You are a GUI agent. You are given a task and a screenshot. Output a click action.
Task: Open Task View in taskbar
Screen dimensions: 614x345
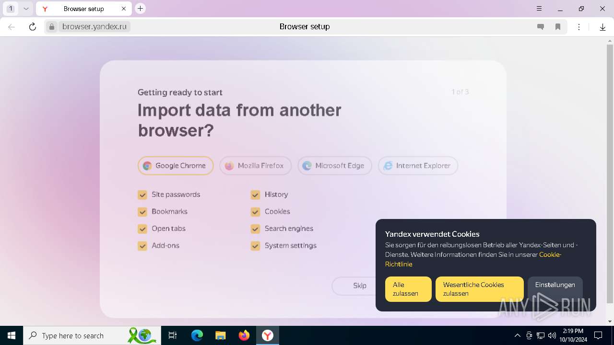[173, 335]
